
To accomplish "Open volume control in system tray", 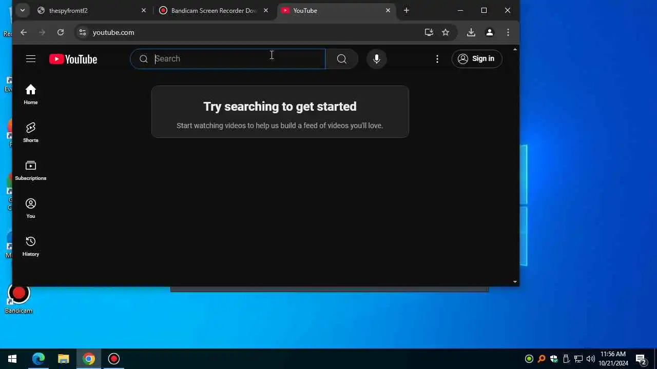I will [x=591, y=359].
